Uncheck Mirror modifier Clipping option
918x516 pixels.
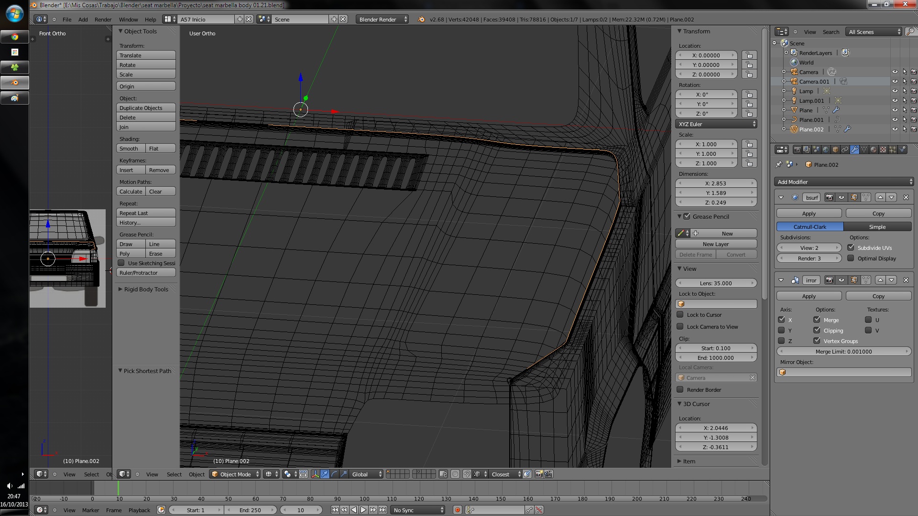817,330
